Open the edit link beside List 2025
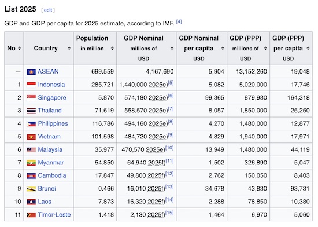Screen dimensions: 318x227 point(48,10)
